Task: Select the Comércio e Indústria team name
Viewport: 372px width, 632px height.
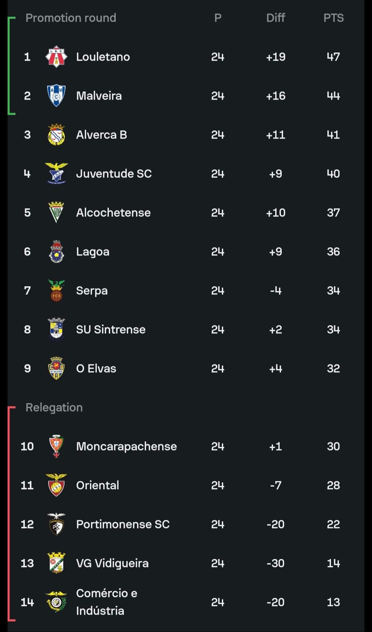Action: click(x=106, y=602)
